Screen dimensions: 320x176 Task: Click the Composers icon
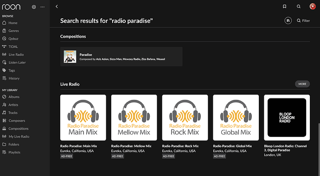coord(4,120)
